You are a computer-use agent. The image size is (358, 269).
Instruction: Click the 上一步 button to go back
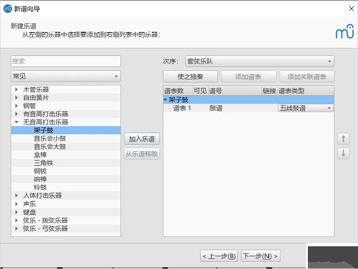(x=220, y=255)
